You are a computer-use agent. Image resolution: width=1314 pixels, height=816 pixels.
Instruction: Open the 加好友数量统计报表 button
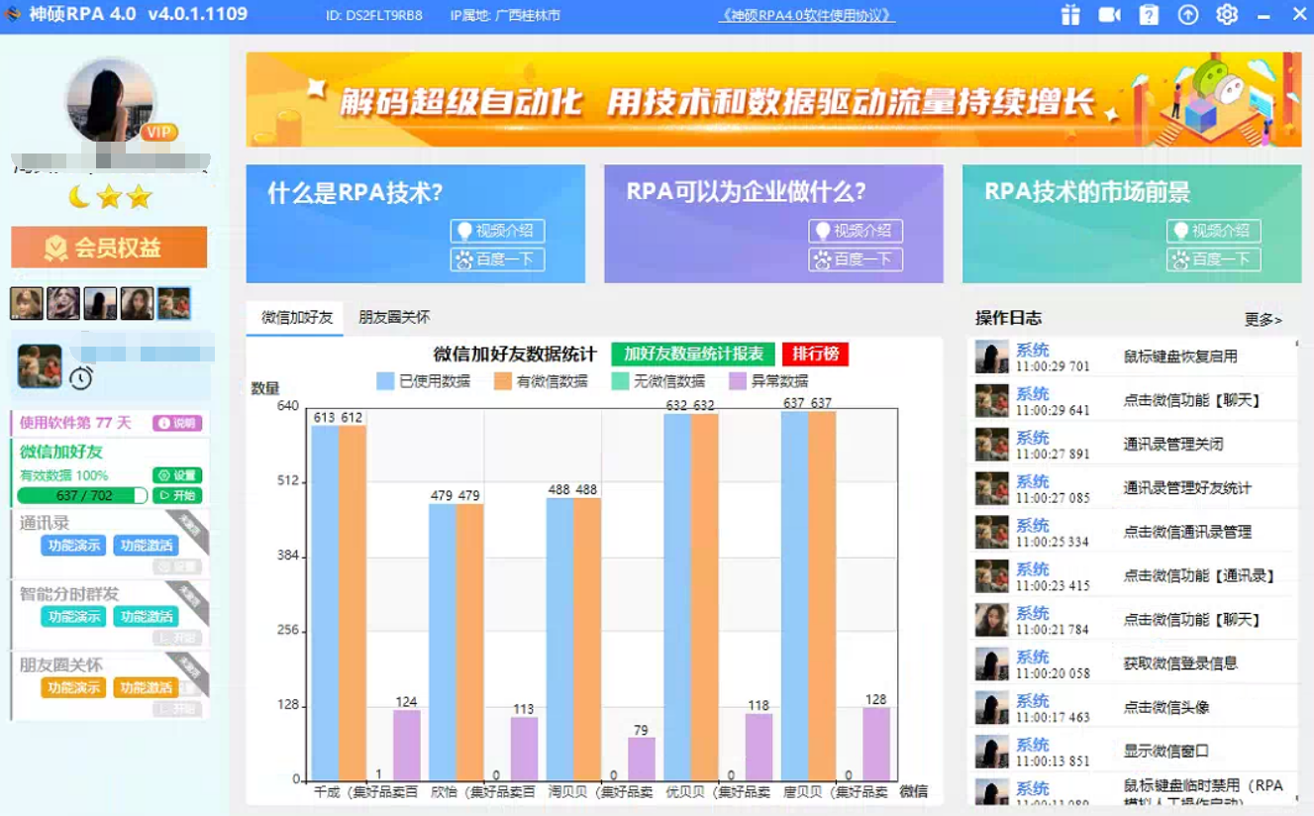[693, 355]
